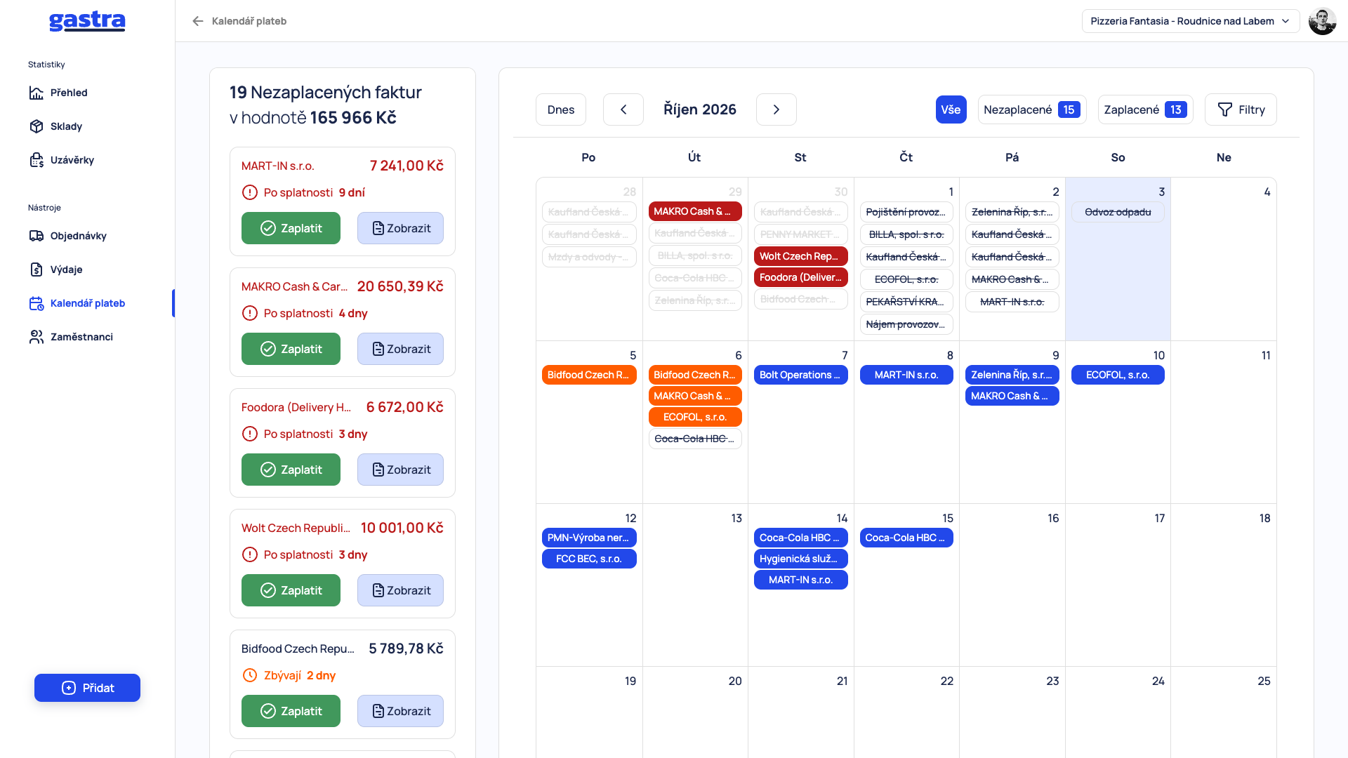1348x758 pixels.
Task: Open red MAKRO Cash event on 29th
Action: [x=695, y=211]
